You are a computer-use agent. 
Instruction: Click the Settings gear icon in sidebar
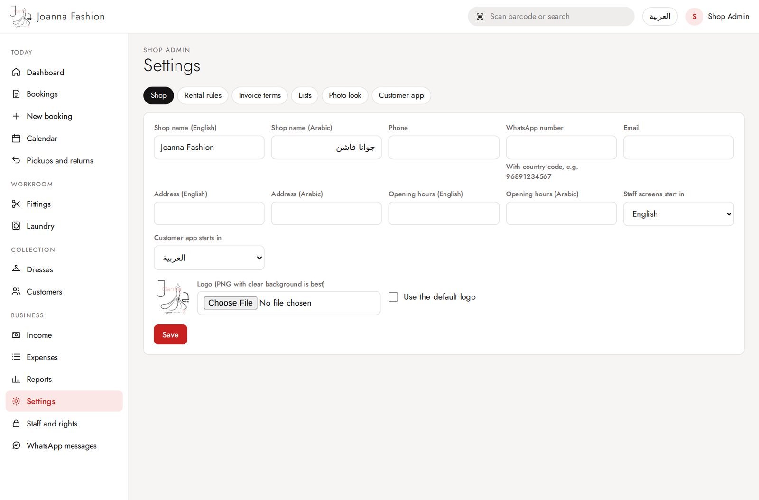coord(16,401)
